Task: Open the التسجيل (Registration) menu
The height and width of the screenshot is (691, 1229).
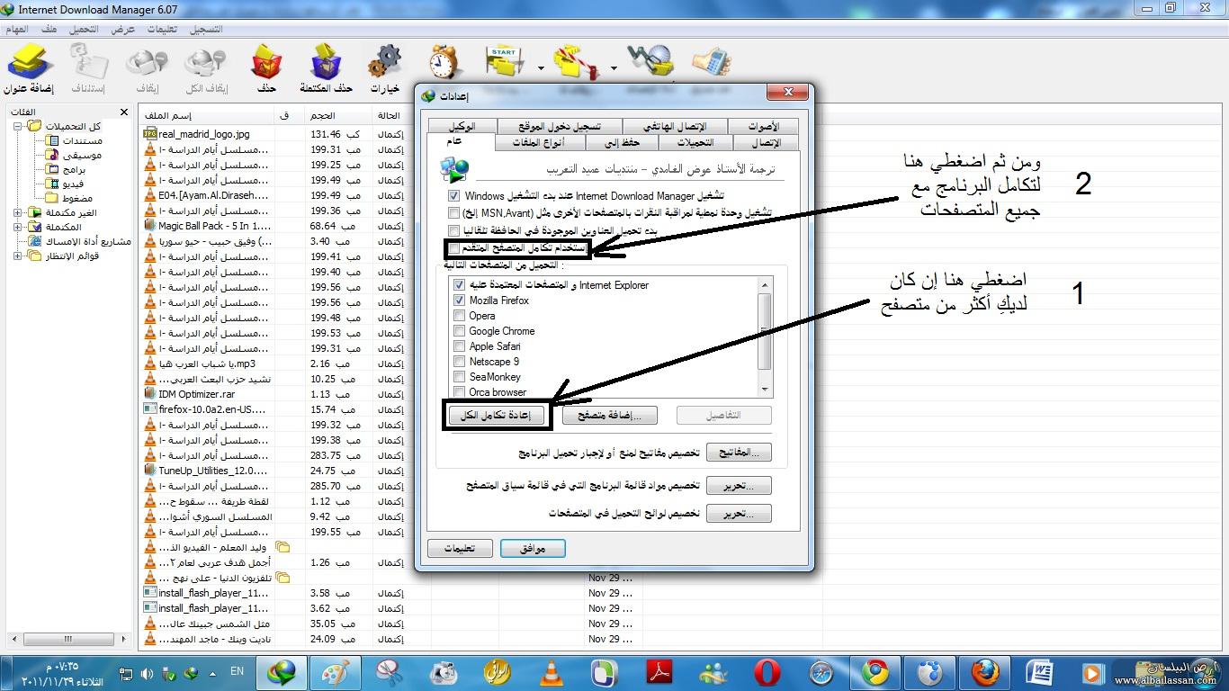Action: pos(205,29)
